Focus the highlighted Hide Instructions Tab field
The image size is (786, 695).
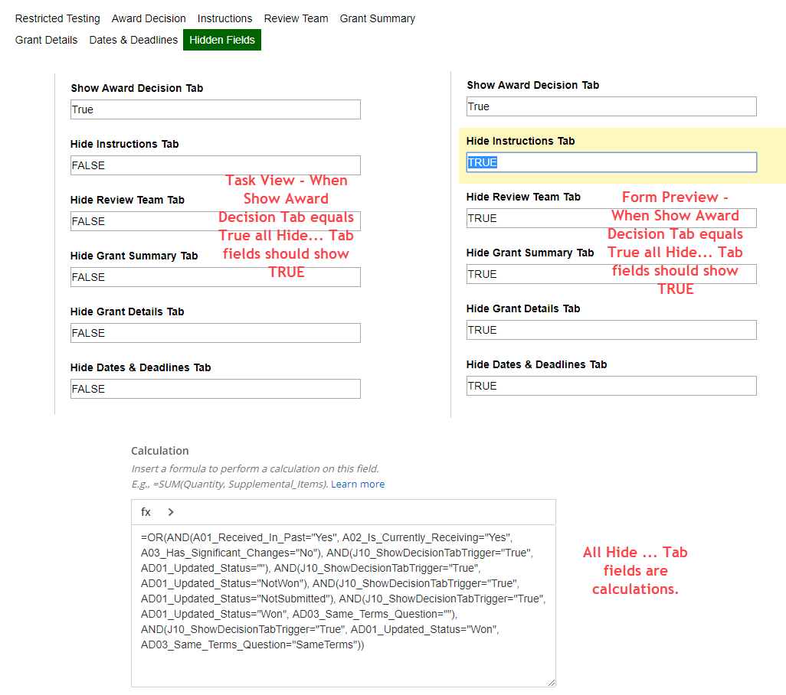[611, 162]
